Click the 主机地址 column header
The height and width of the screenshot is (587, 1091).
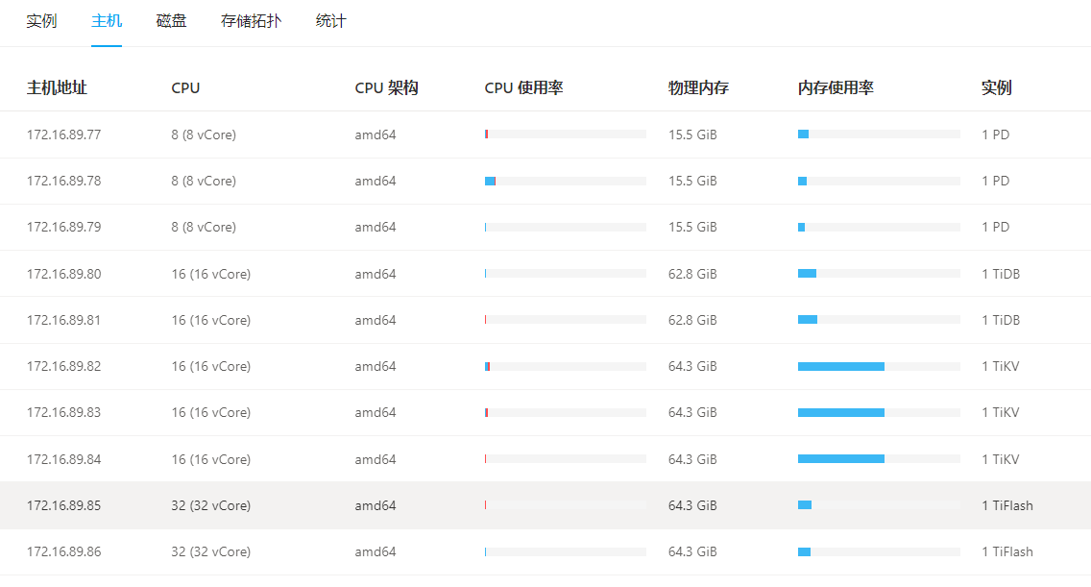pyautogui.click(x=57, y=87)
